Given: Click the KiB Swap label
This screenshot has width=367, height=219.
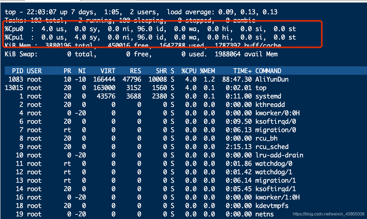Looking at the screenshot, I should tap(21, 54).
